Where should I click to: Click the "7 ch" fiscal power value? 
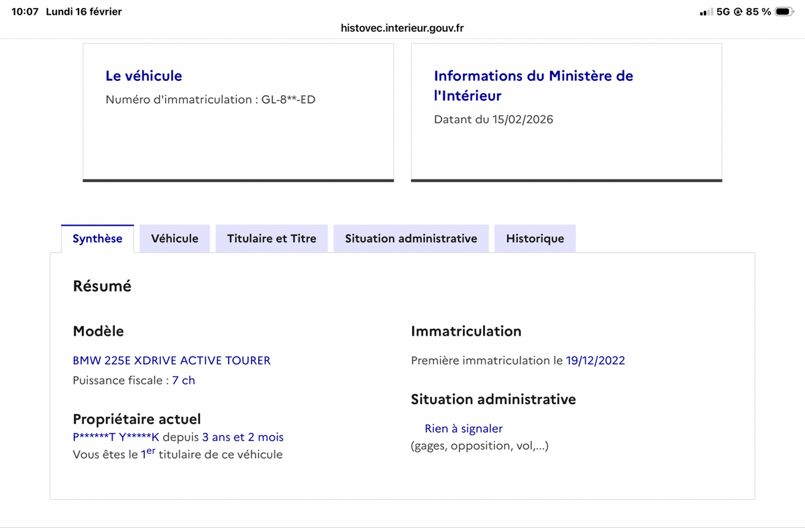[x=183, y=381]
